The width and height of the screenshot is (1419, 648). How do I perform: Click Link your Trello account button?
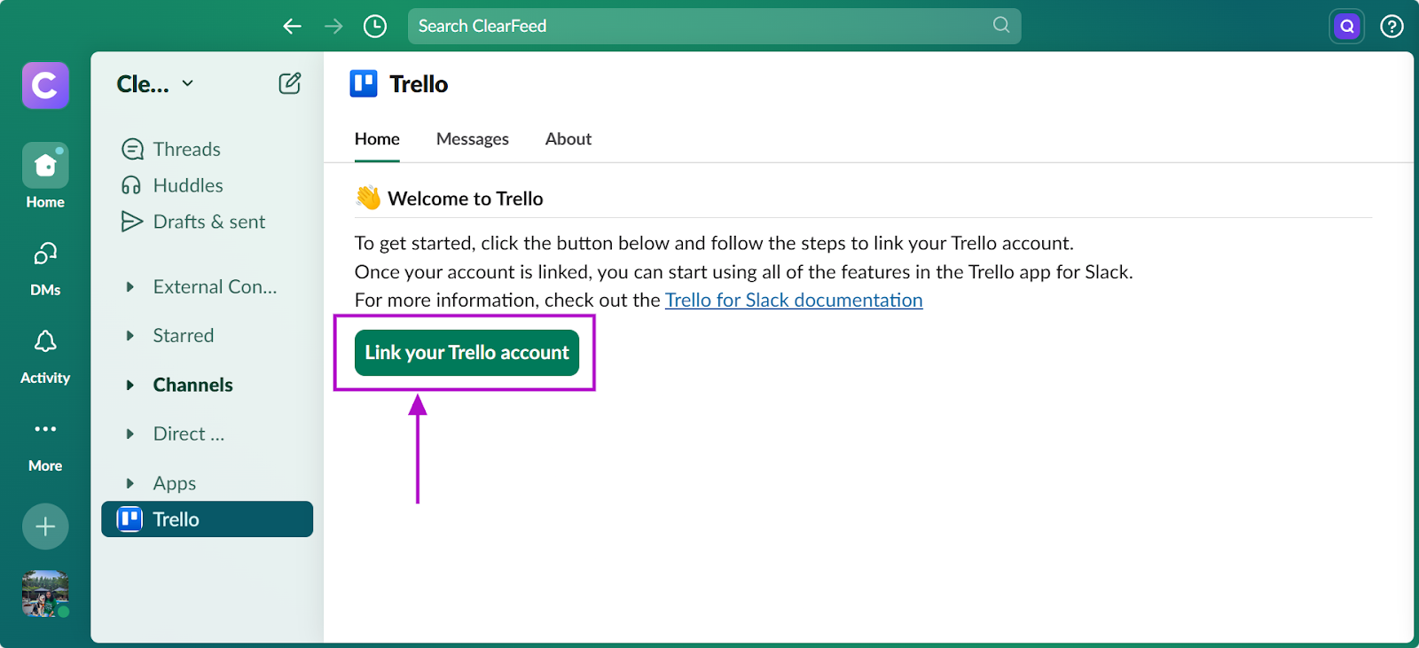click(466, 353)
